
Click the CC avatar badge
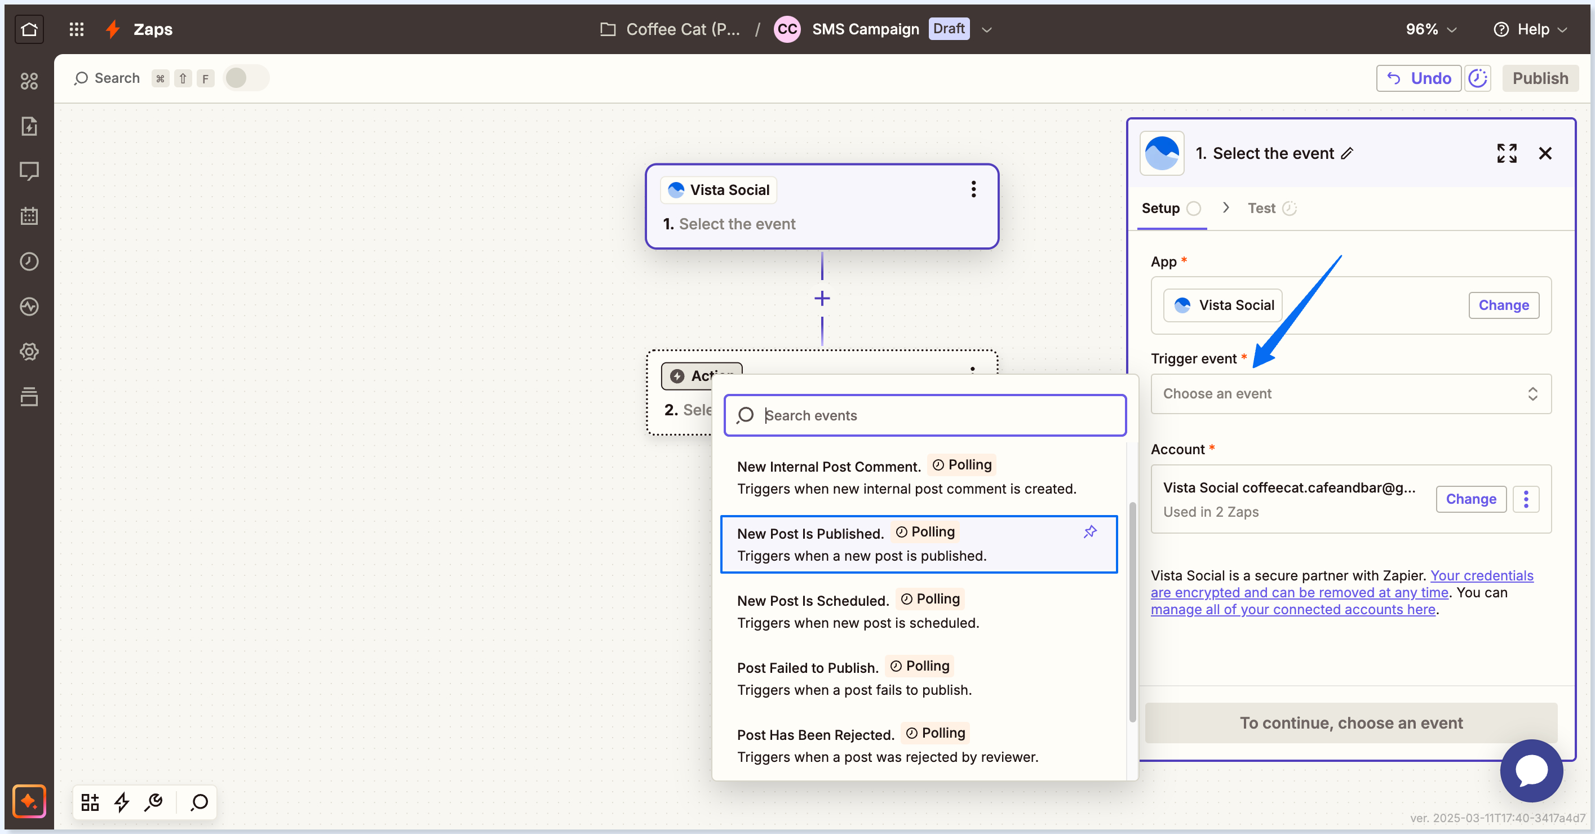click(x=787, y=29)
